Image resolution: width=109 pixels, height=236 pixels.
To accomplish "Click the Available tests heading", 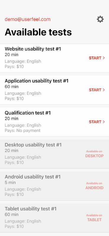I will point(38,32).
